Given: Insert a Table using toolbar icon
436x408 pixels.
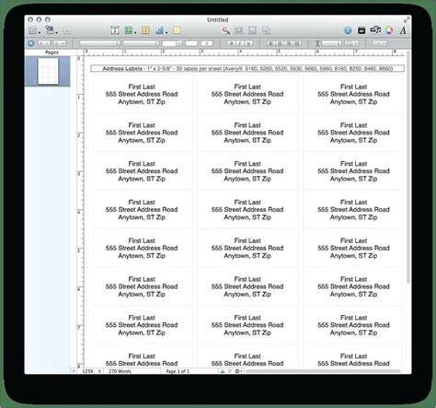Looking at the screenshot, I should [x=146, y=30].
